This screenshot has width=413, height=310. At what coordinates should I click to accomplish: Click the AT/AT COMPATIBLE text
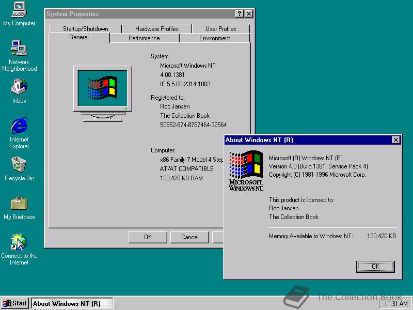click(186, 169)
